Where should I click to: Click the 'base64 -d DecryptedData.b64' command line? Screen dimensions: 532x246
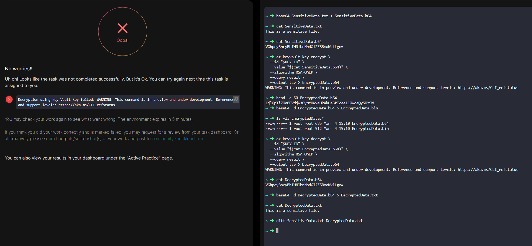click(327, 195)
